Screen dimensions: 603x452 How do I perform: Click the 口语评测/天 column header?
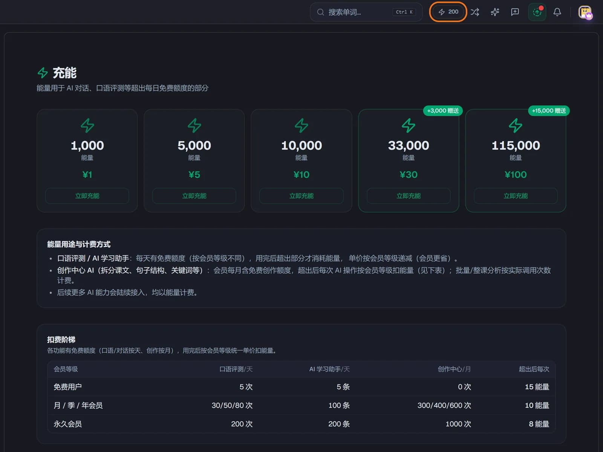(x=236, y=369)
